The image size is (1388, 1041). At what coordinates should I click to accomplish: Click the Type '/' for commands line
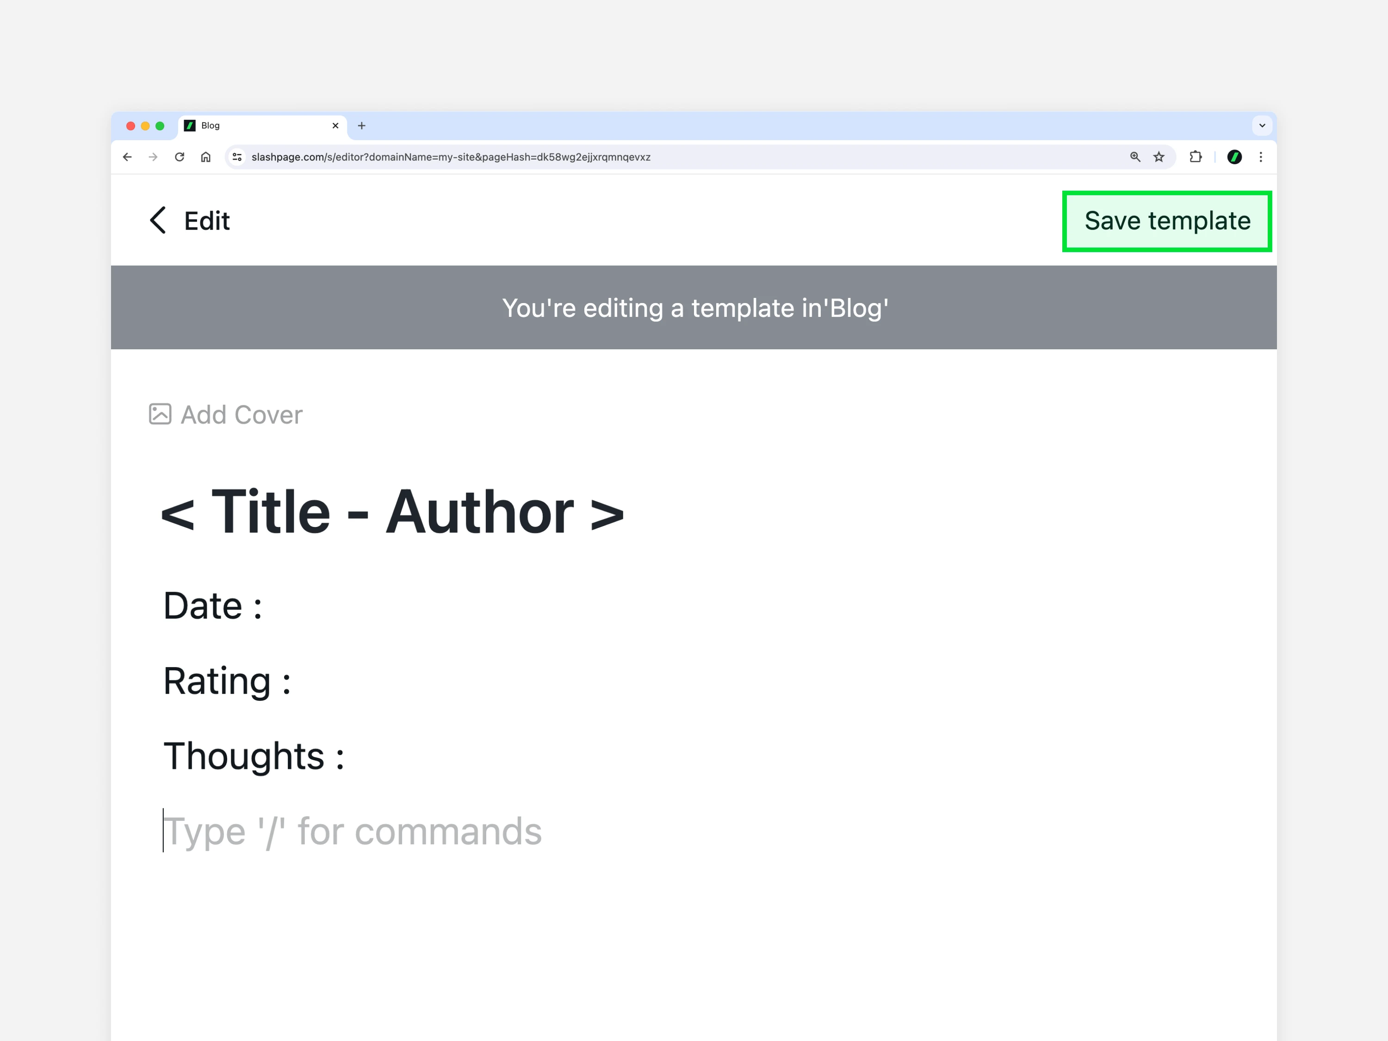click(x=353, y=831)
